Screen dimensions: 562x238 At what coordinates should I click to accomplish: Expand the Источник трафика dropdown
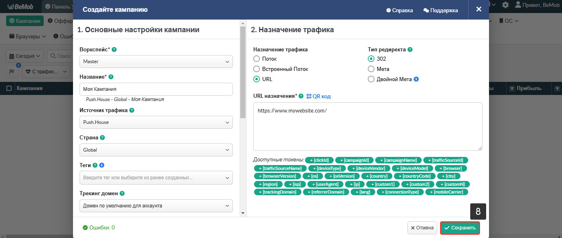tap(156, 122)
